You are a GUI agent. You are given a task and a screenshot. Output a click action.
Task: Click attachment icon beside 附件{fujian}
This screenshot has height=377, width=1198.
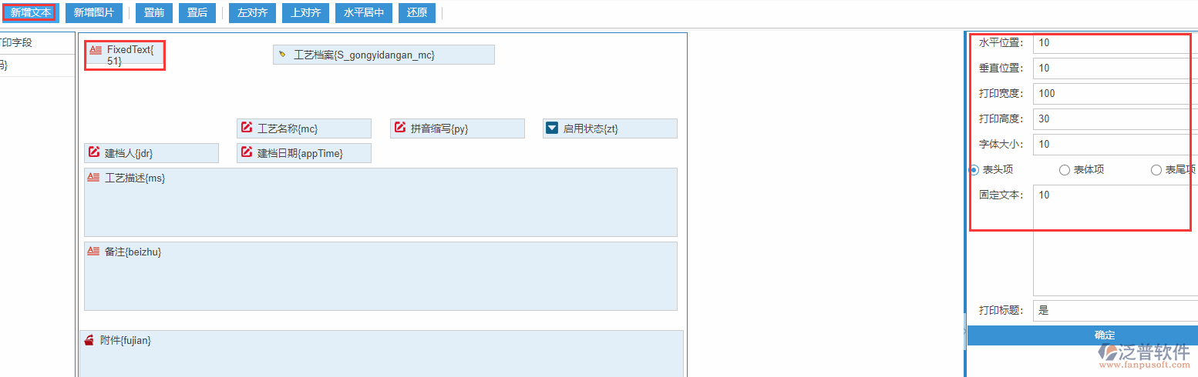89,339
